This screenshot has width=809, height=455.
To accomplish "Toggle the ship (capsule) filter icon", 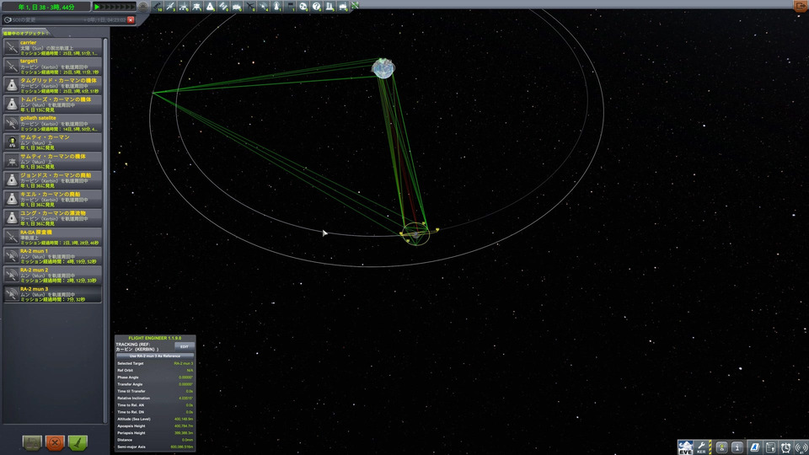I will point(210,6).
